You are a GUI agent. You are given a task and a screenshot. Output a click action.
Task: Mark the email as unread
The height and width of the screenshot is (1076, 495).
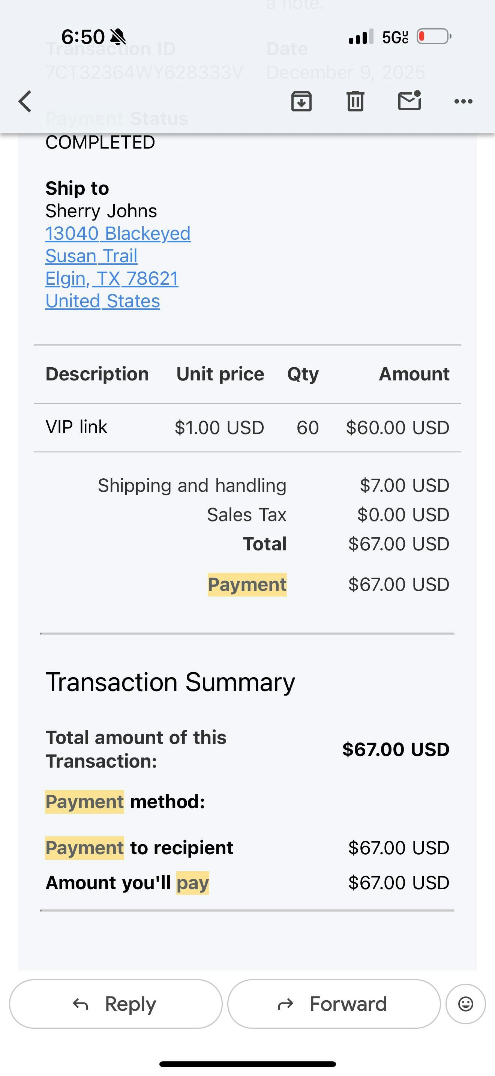point(409,102)
